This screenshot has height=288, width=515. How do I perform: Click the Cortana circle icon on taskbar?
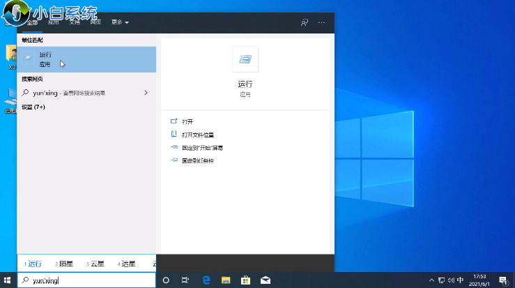coord(166,280)
